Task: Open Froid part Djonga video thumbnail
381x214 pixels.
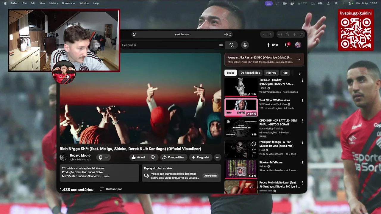Action: coord(241,149)
